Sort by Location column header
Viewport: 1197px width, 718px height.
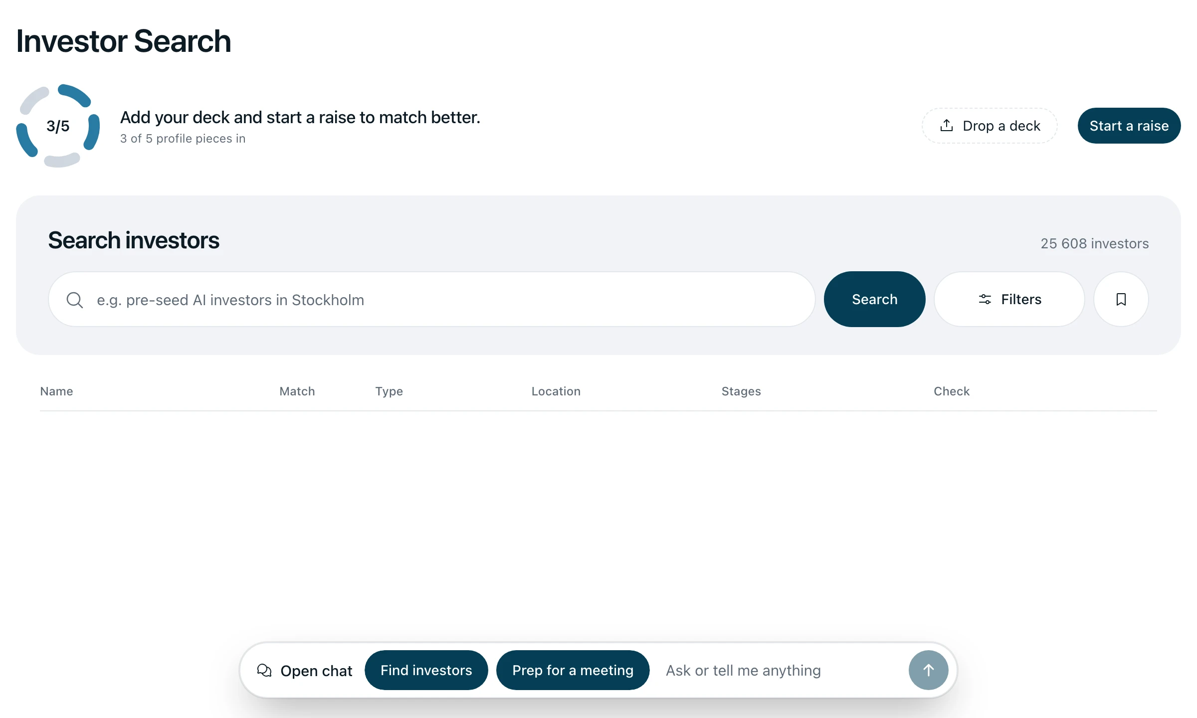556,391
